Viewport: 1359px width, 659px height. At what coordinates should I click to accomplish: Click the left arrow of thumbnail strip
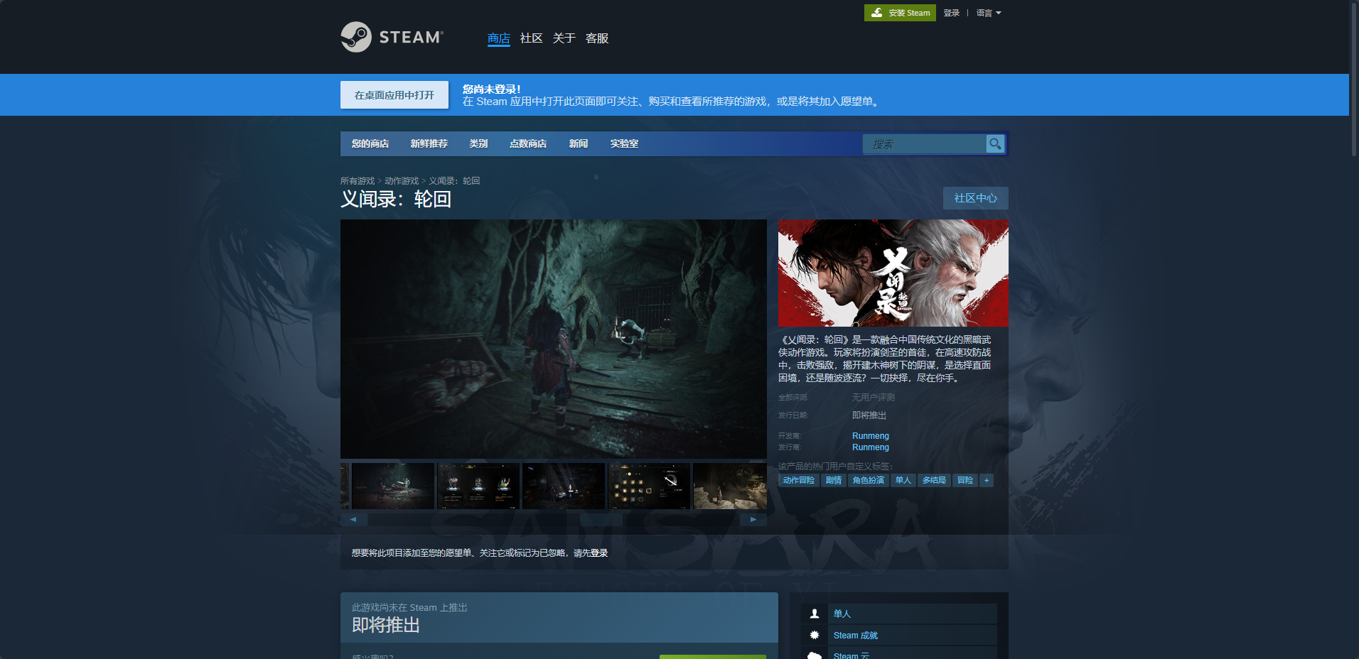pos(353,519)
